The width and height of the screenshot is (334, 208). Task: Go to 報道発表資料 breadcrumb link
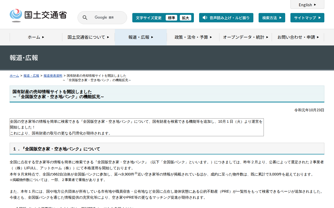point(53,76)
